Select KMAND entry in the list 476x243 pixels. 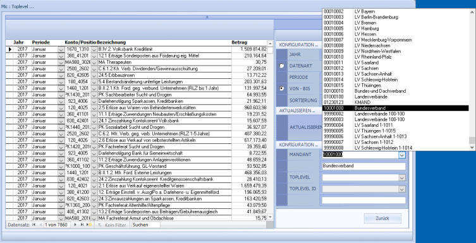[396, 102]
